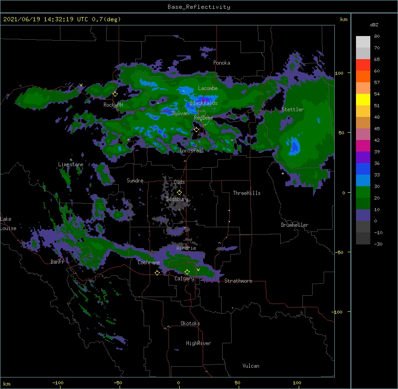This screenshot has width=398, height=389.
Task: Select the Lacombe city label
Action: click(x=208, y=88)
